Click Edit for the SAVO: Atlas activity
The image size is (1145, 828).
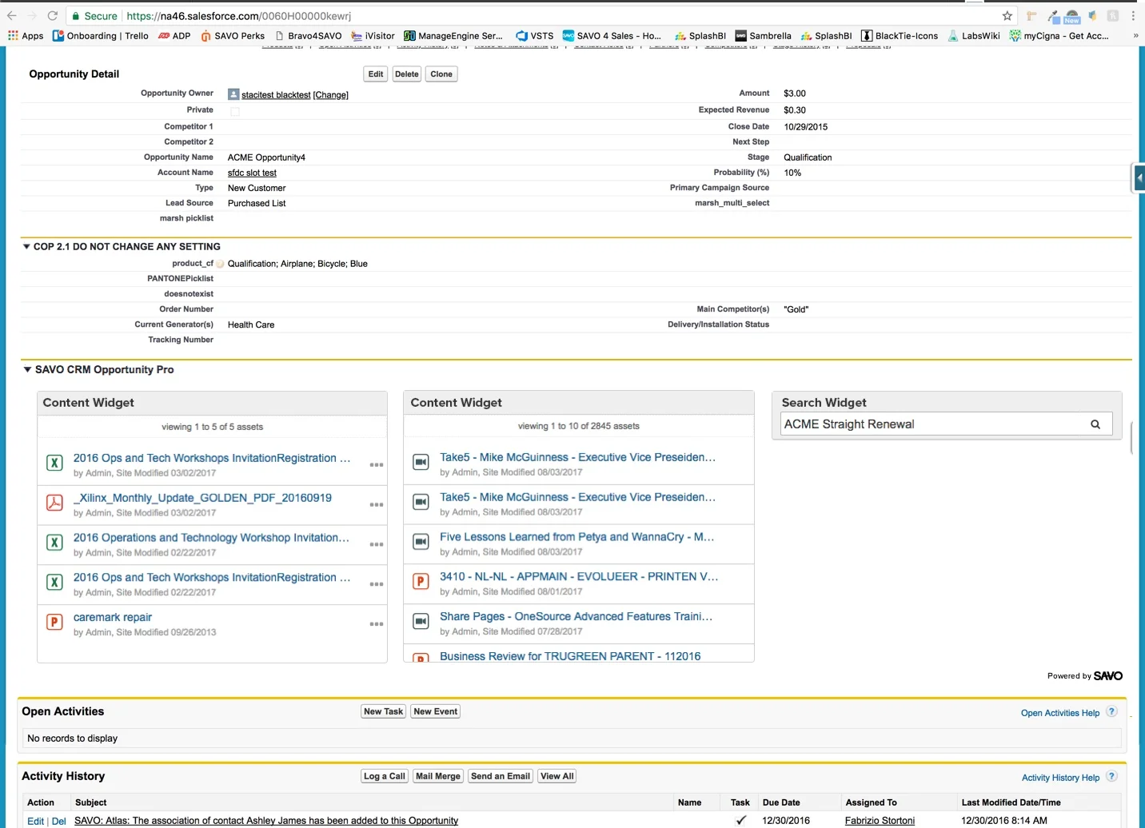tap(35, 822)
